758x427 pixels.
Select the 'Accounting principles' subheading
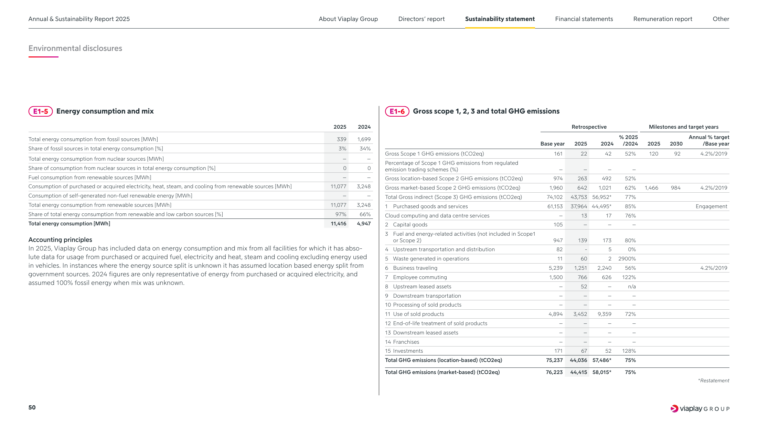coord(60,240)
